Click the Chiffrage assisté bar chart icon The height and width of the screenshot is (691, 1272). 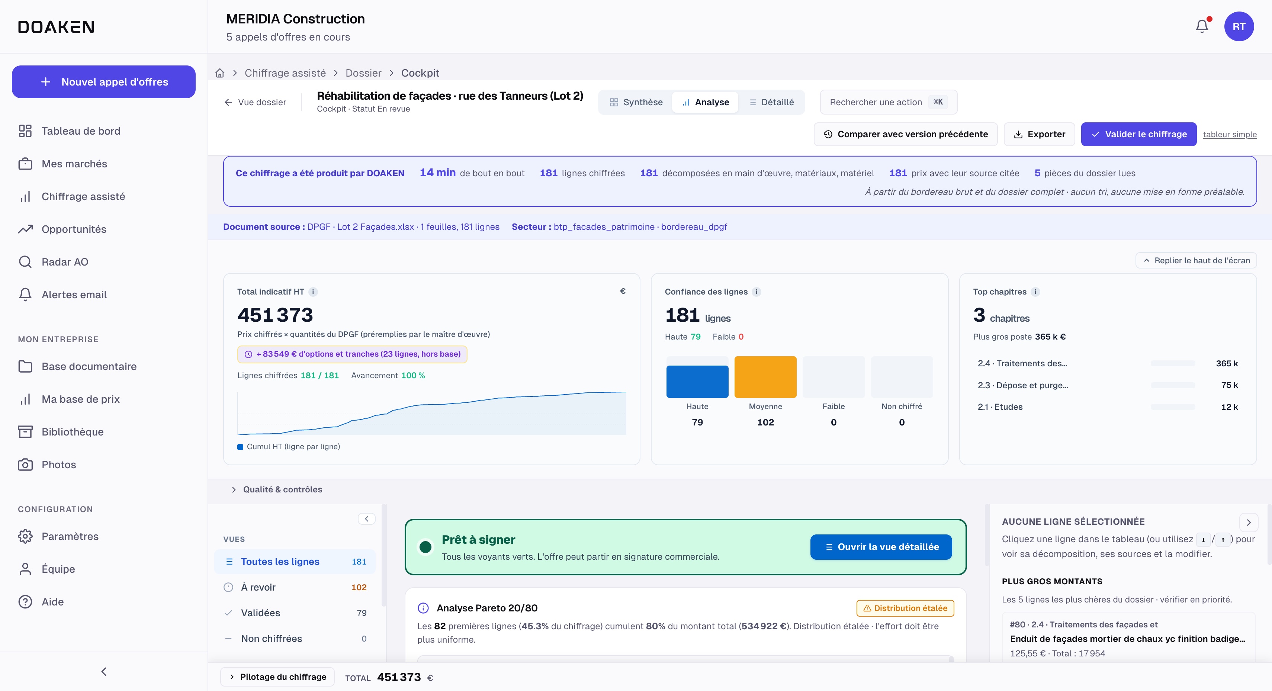click(x=25, y=197)
